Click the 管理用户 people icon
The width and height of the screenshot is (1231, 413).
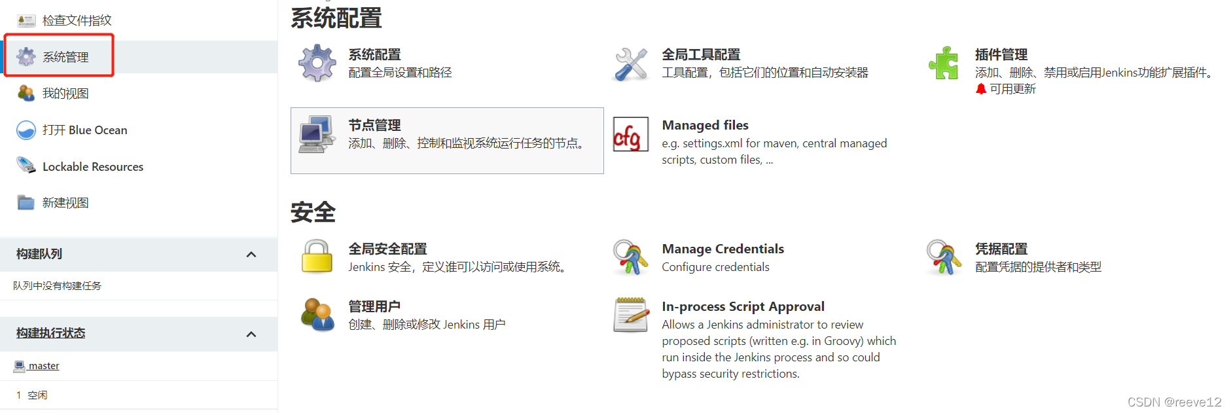point(317,315)
